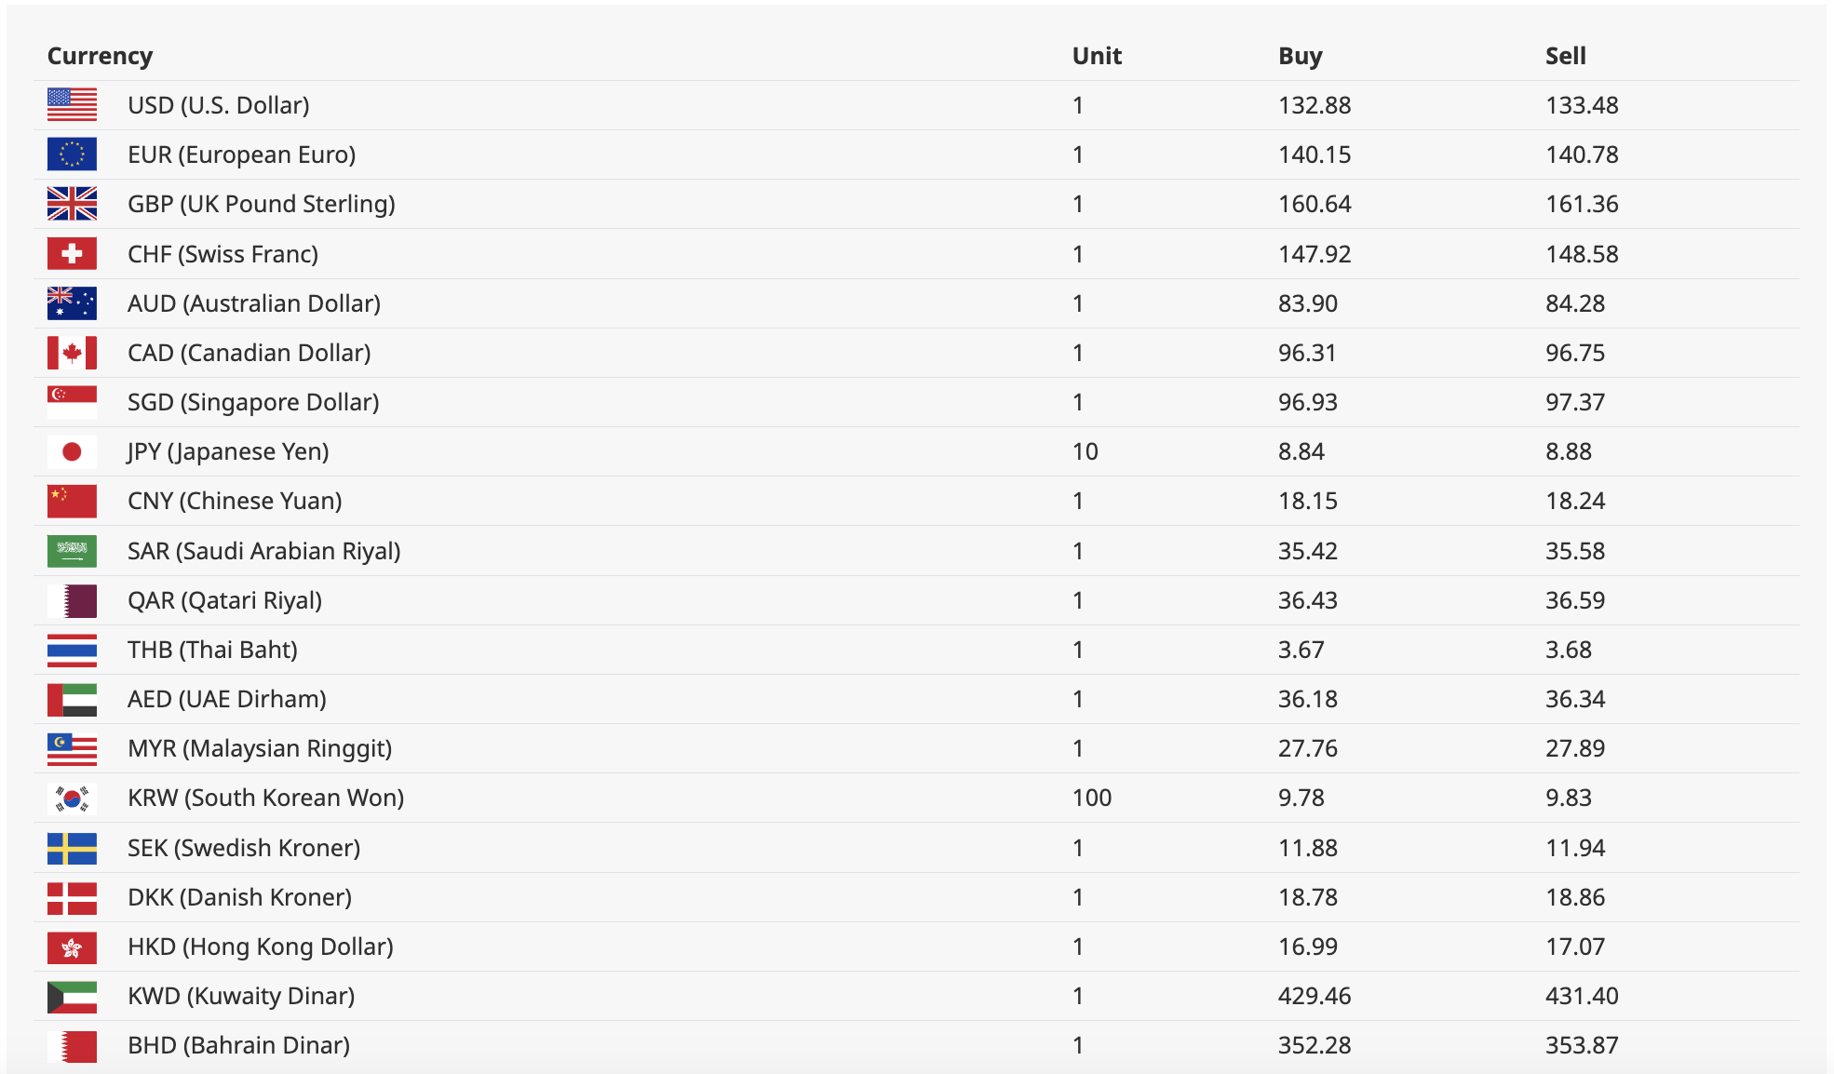Click the Swiss flag icon
The image size is (1834, 1074).
tap(72, 254)
